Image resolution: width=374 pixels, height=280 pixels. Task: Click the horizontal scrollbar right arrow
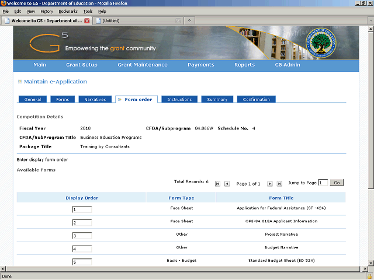click(x=365, y=269)
